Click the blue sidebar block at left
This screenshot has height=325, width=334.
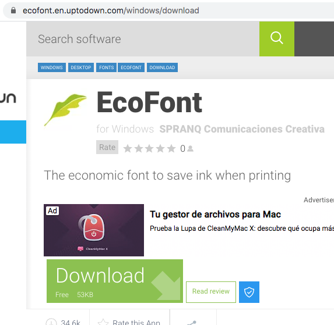click(13, 132)
